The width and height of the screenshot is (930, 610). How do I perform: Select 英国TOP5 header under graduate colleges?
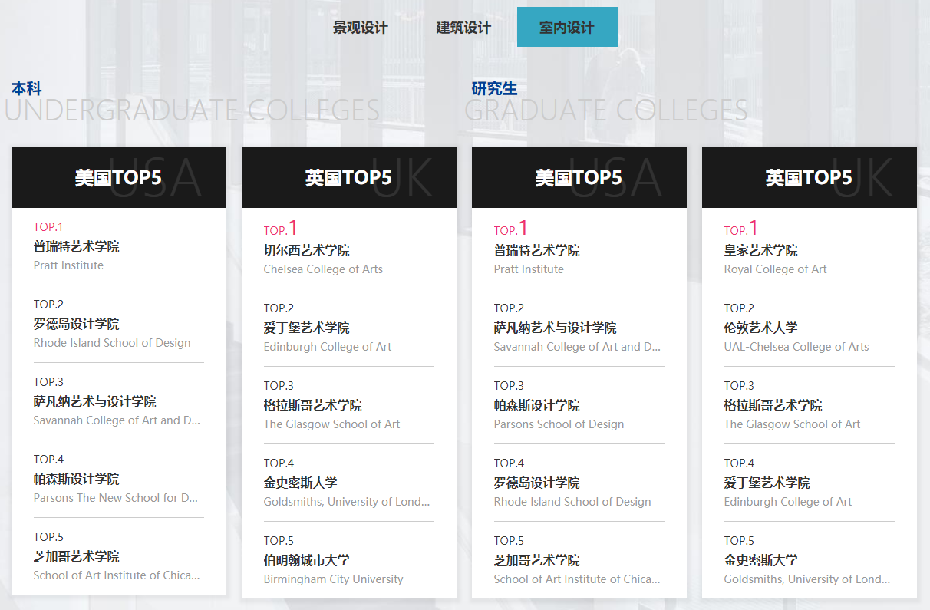pyautogui.click(x=810, y=177)
